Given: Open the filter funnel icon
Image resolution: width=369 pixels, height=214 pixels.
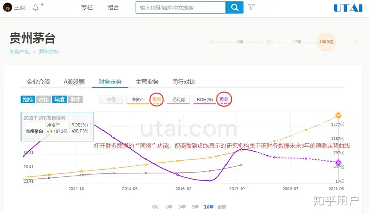Looking at the screenshot, I should 251,7.
